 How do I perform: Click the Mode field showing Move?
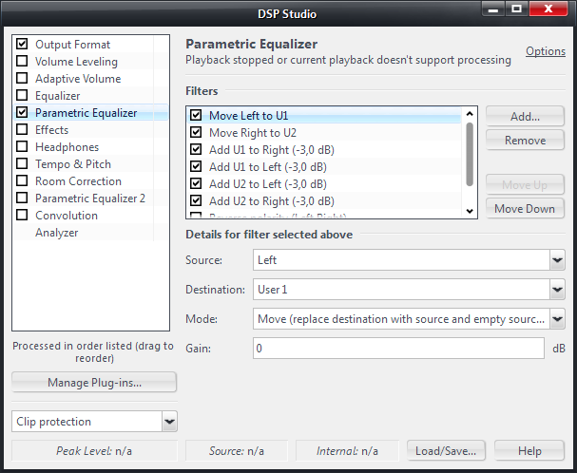(x=401, y=318)
